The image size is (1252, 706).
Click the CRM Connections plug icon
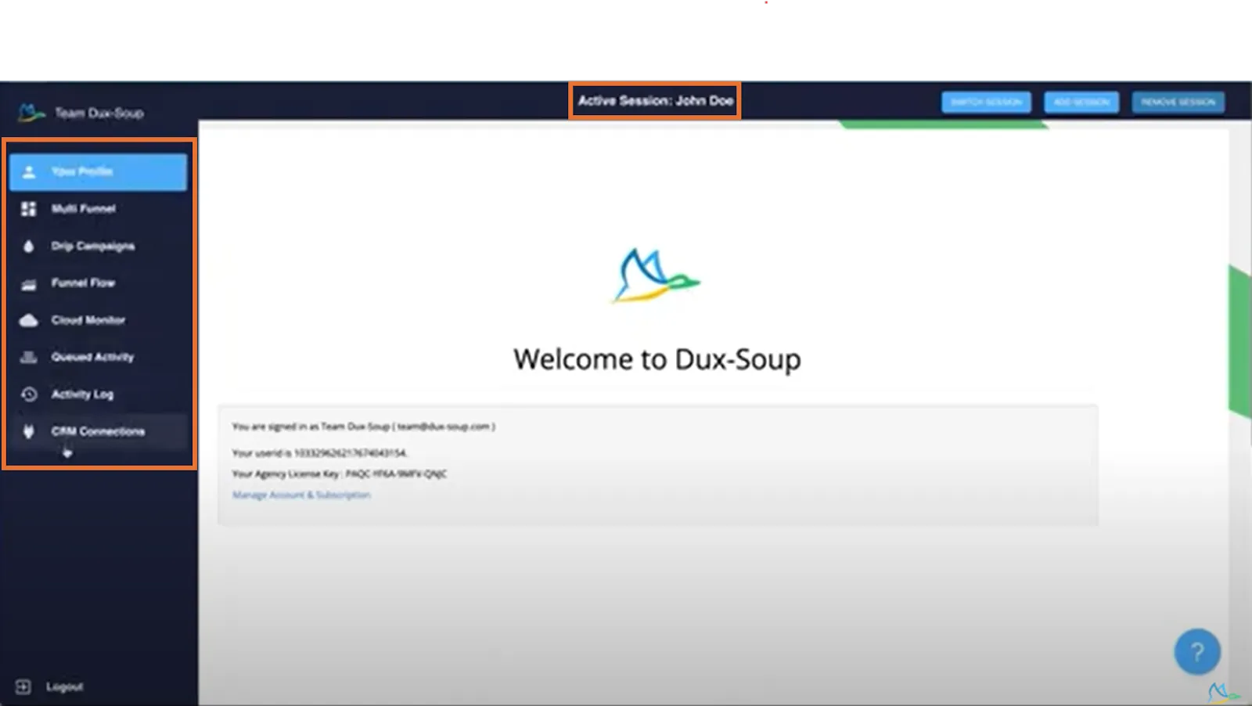28,431
